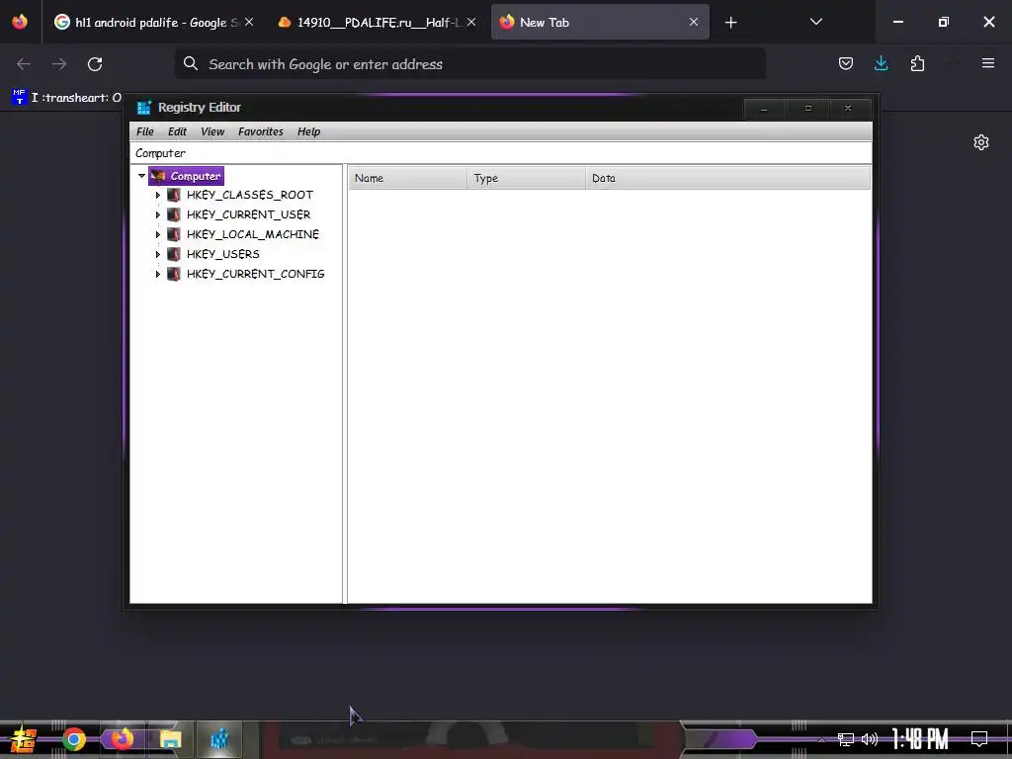Expand HKEY_CLASSES_ROOT key
The height and width of the screenshot is (759, 1012).
pyautogui.click(x=157, y=195)
